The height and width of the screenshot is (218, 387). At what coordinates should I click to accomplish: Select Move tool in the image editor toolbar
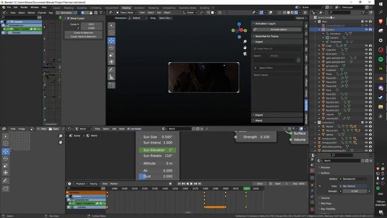(x=5, y=151)
